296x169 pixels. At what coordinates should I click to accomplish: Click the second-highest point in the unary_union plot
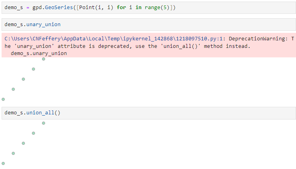coord(33,69)
